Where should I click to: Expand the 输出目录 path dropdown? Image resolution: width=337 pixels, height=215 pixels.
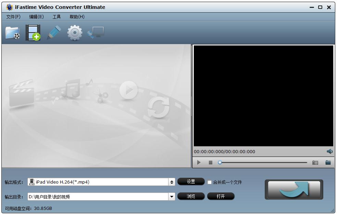(172, 197)
